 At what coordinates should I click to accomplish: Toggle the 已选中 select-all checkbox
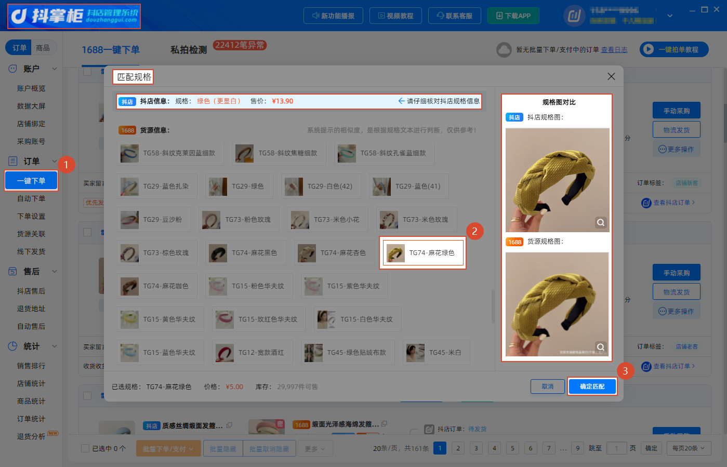coord(85,448)
